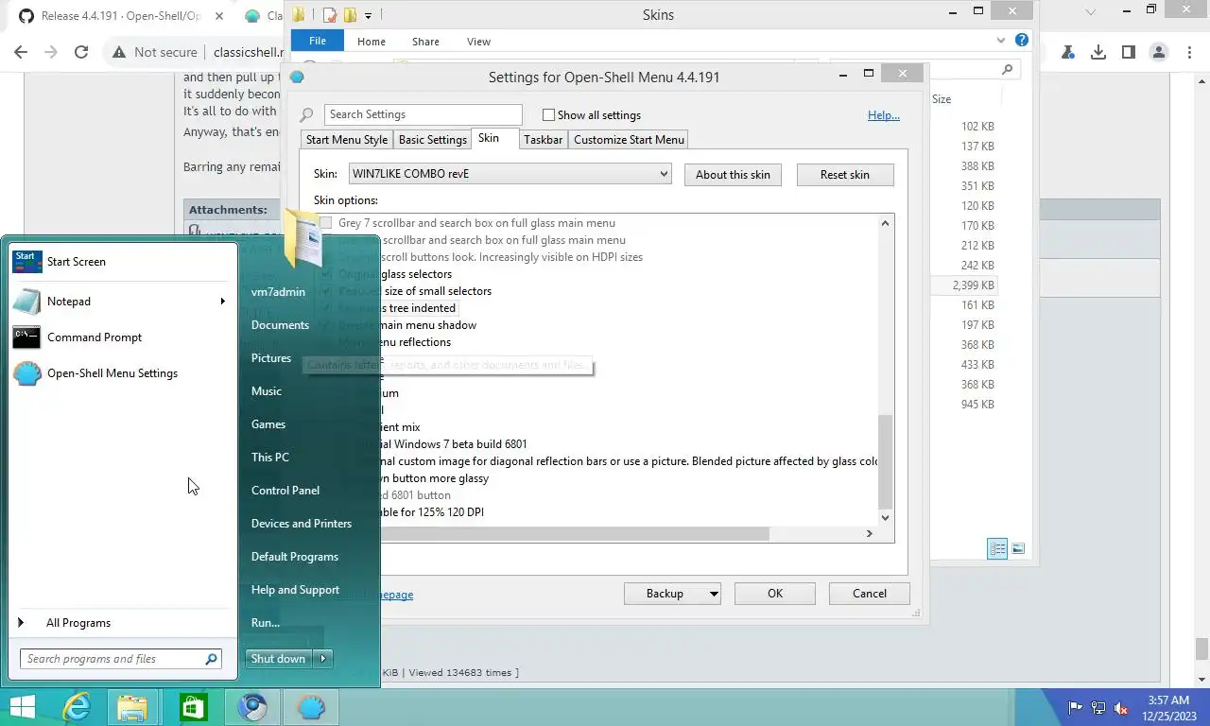Launch Internet Explorer from the taskbar
Image resolution: width=1210 pixels, height=726 pixels.
76,706
